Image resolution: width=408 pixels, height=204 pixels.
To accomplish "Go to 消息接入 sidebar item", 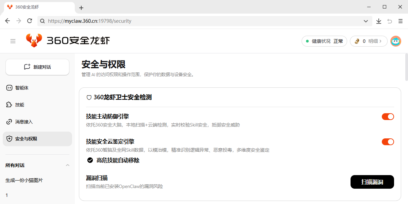I will (24, 122).
